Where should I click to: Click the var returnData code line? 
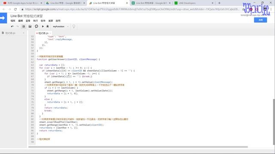click(52, 65)
